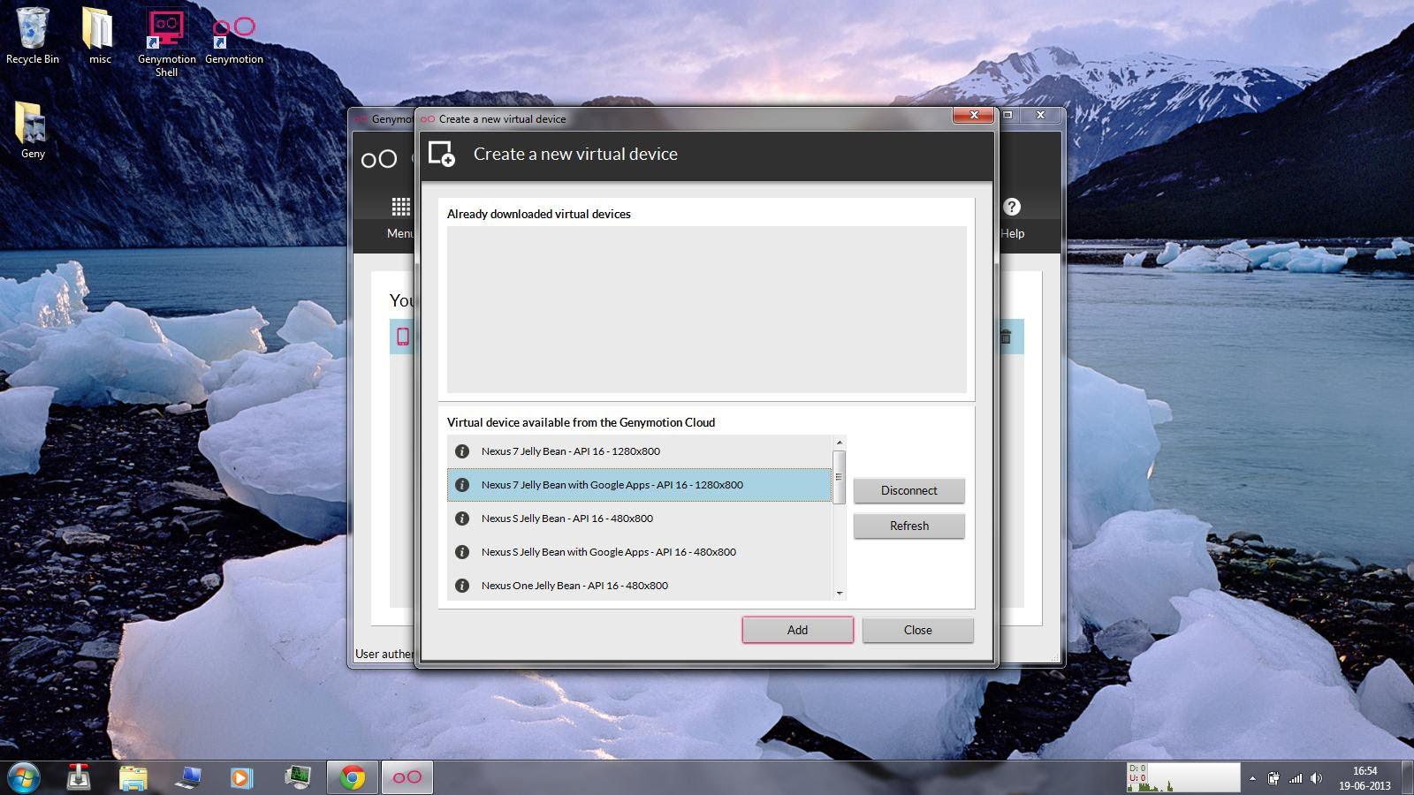This screenshot has width=1414, height=795.
Task: Open the Windows Start menu
Action: coord(24,777)
